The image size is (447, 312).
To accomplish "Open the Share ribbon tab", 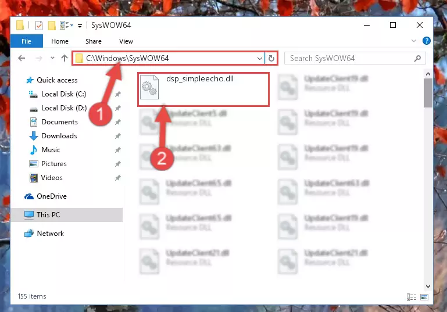I will coord(93,41).
